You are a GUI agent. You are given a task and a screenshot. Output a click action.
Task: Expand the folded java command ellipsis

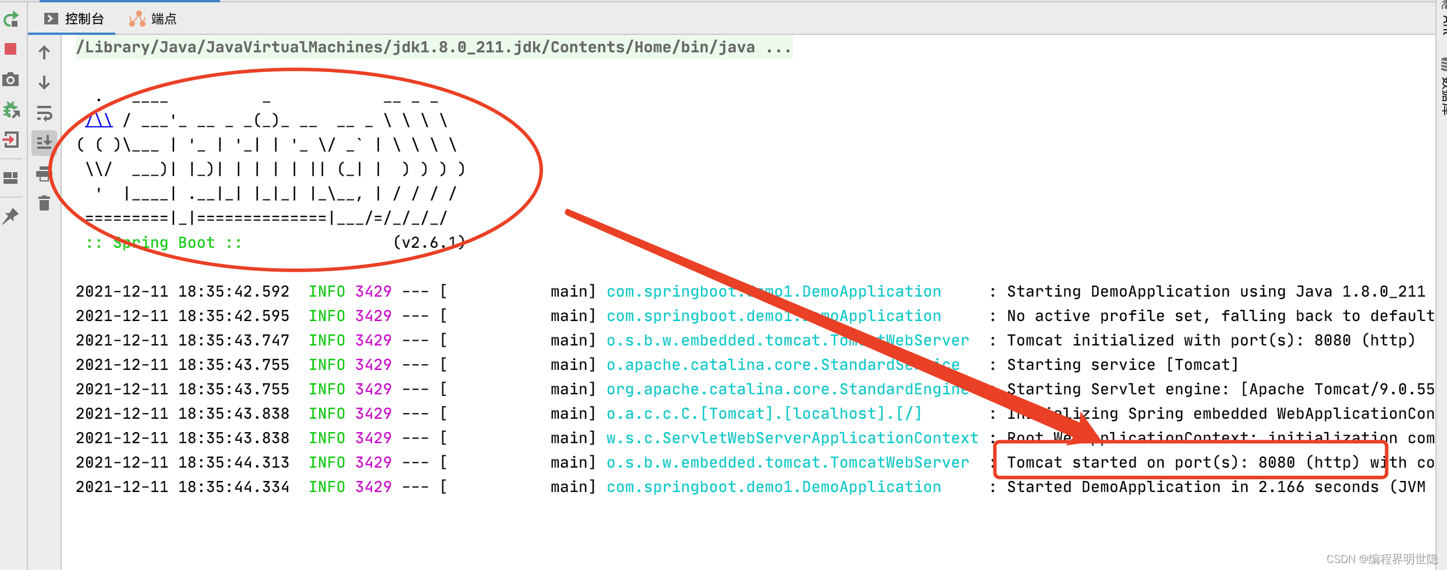click(778, 48)
